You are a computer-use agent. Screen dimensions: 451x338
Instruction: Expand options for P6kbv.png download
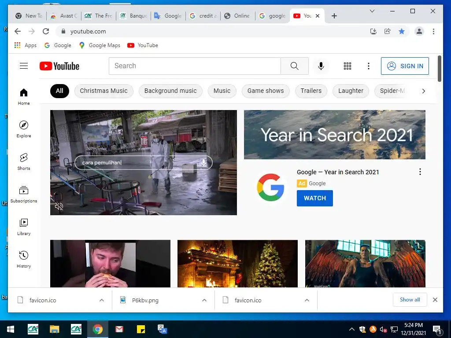click(204, 300)
